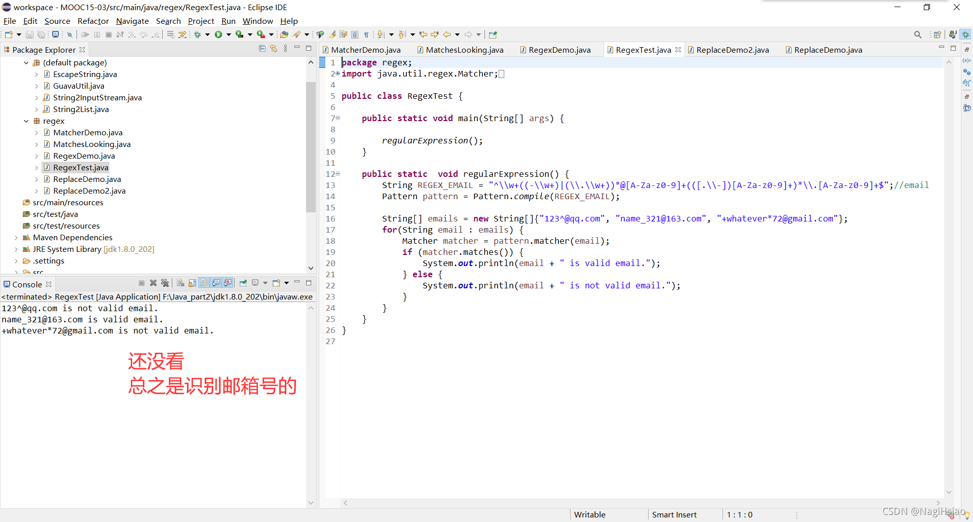Expand the JRE System Library node
This screenshot has width=973, height=522.
point(16,249)
